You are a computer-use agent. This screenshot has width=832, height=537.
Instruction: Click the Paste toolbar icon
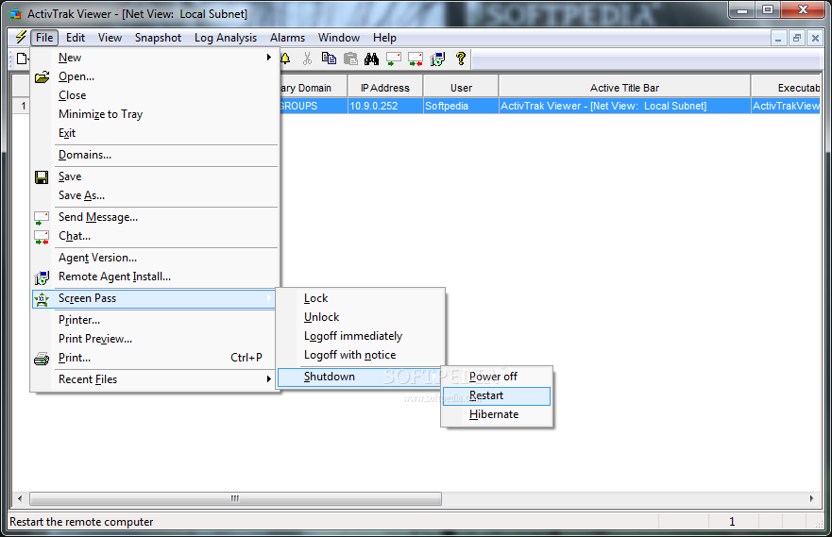click(x=350, y=59)
